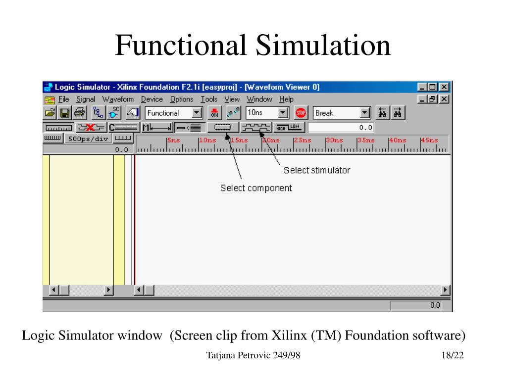
Task: Click the save floppy disk icon
Action: click(65, 113)
